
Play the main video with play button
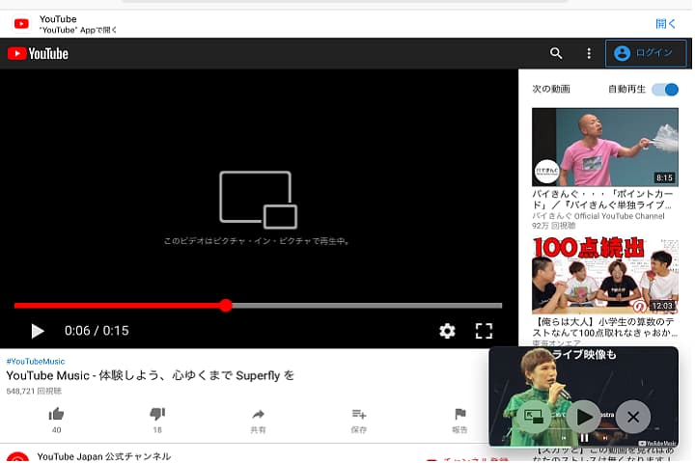[38, 331]
